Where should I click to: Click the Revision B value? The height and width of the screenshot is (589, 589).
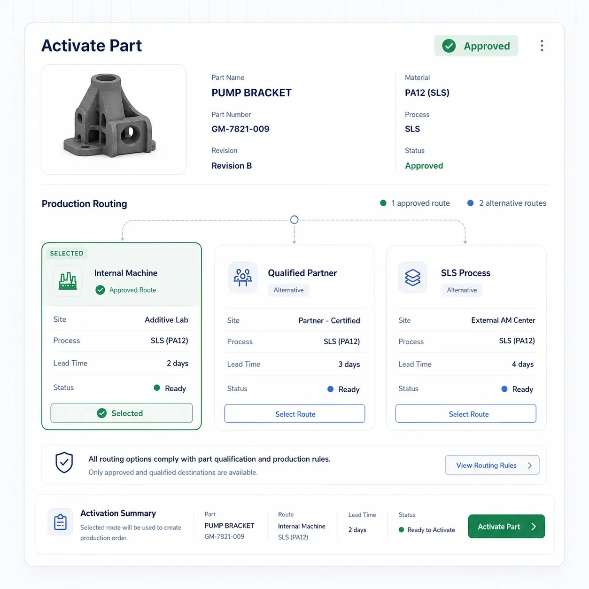(x=232, y=166)
